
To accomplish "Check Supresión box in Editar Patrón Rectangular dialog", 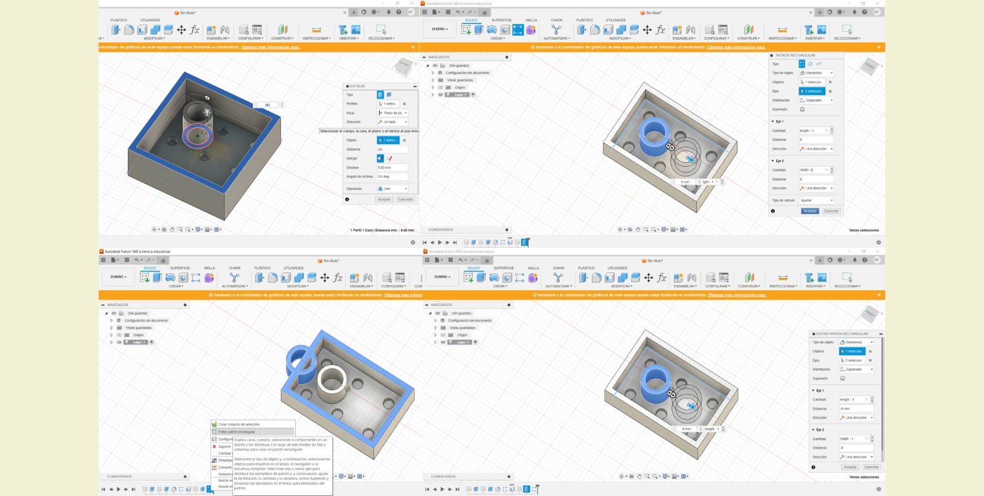I will pos(843,378).
